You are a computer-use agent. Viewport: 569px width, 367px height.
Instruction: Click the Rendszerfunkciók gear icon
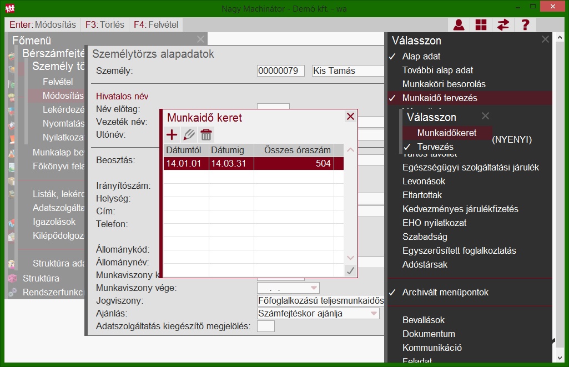[12, 292]
